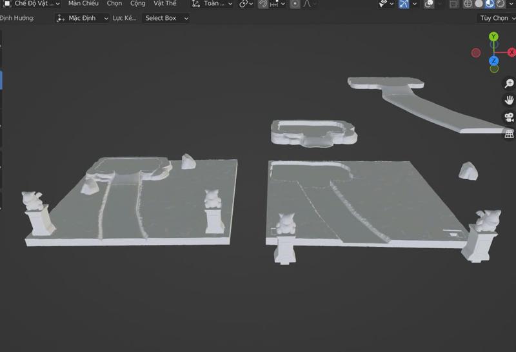This screenshot has height=352, width=516.
Task: Toggle the viewport overlays button
Action: point(429,4)
